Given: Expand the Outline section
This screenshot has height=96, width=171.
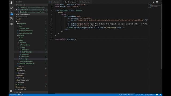Looking at the screenshot, I should [x=31, y=93].
